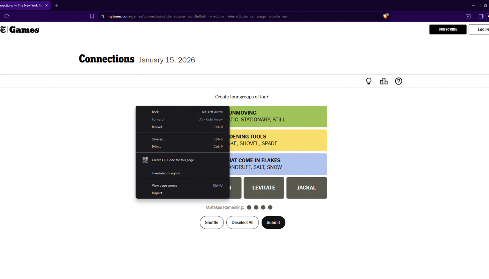The width and height of the screenshot is (489, 279).
Task: Click the bookmark icon in address bar
Action: (x=92, y=16)
